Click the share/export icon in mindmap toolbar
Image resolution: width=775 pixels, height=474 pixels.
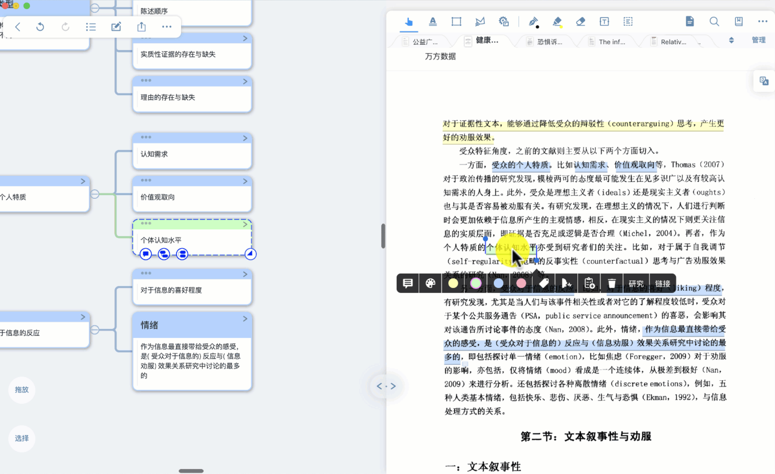(141, 27)
